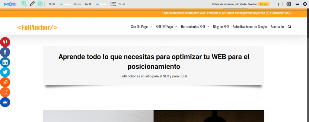The image size is (309, 122).
Task: Open Actualizaciones de Google page
Action: [x=250, y=27]
